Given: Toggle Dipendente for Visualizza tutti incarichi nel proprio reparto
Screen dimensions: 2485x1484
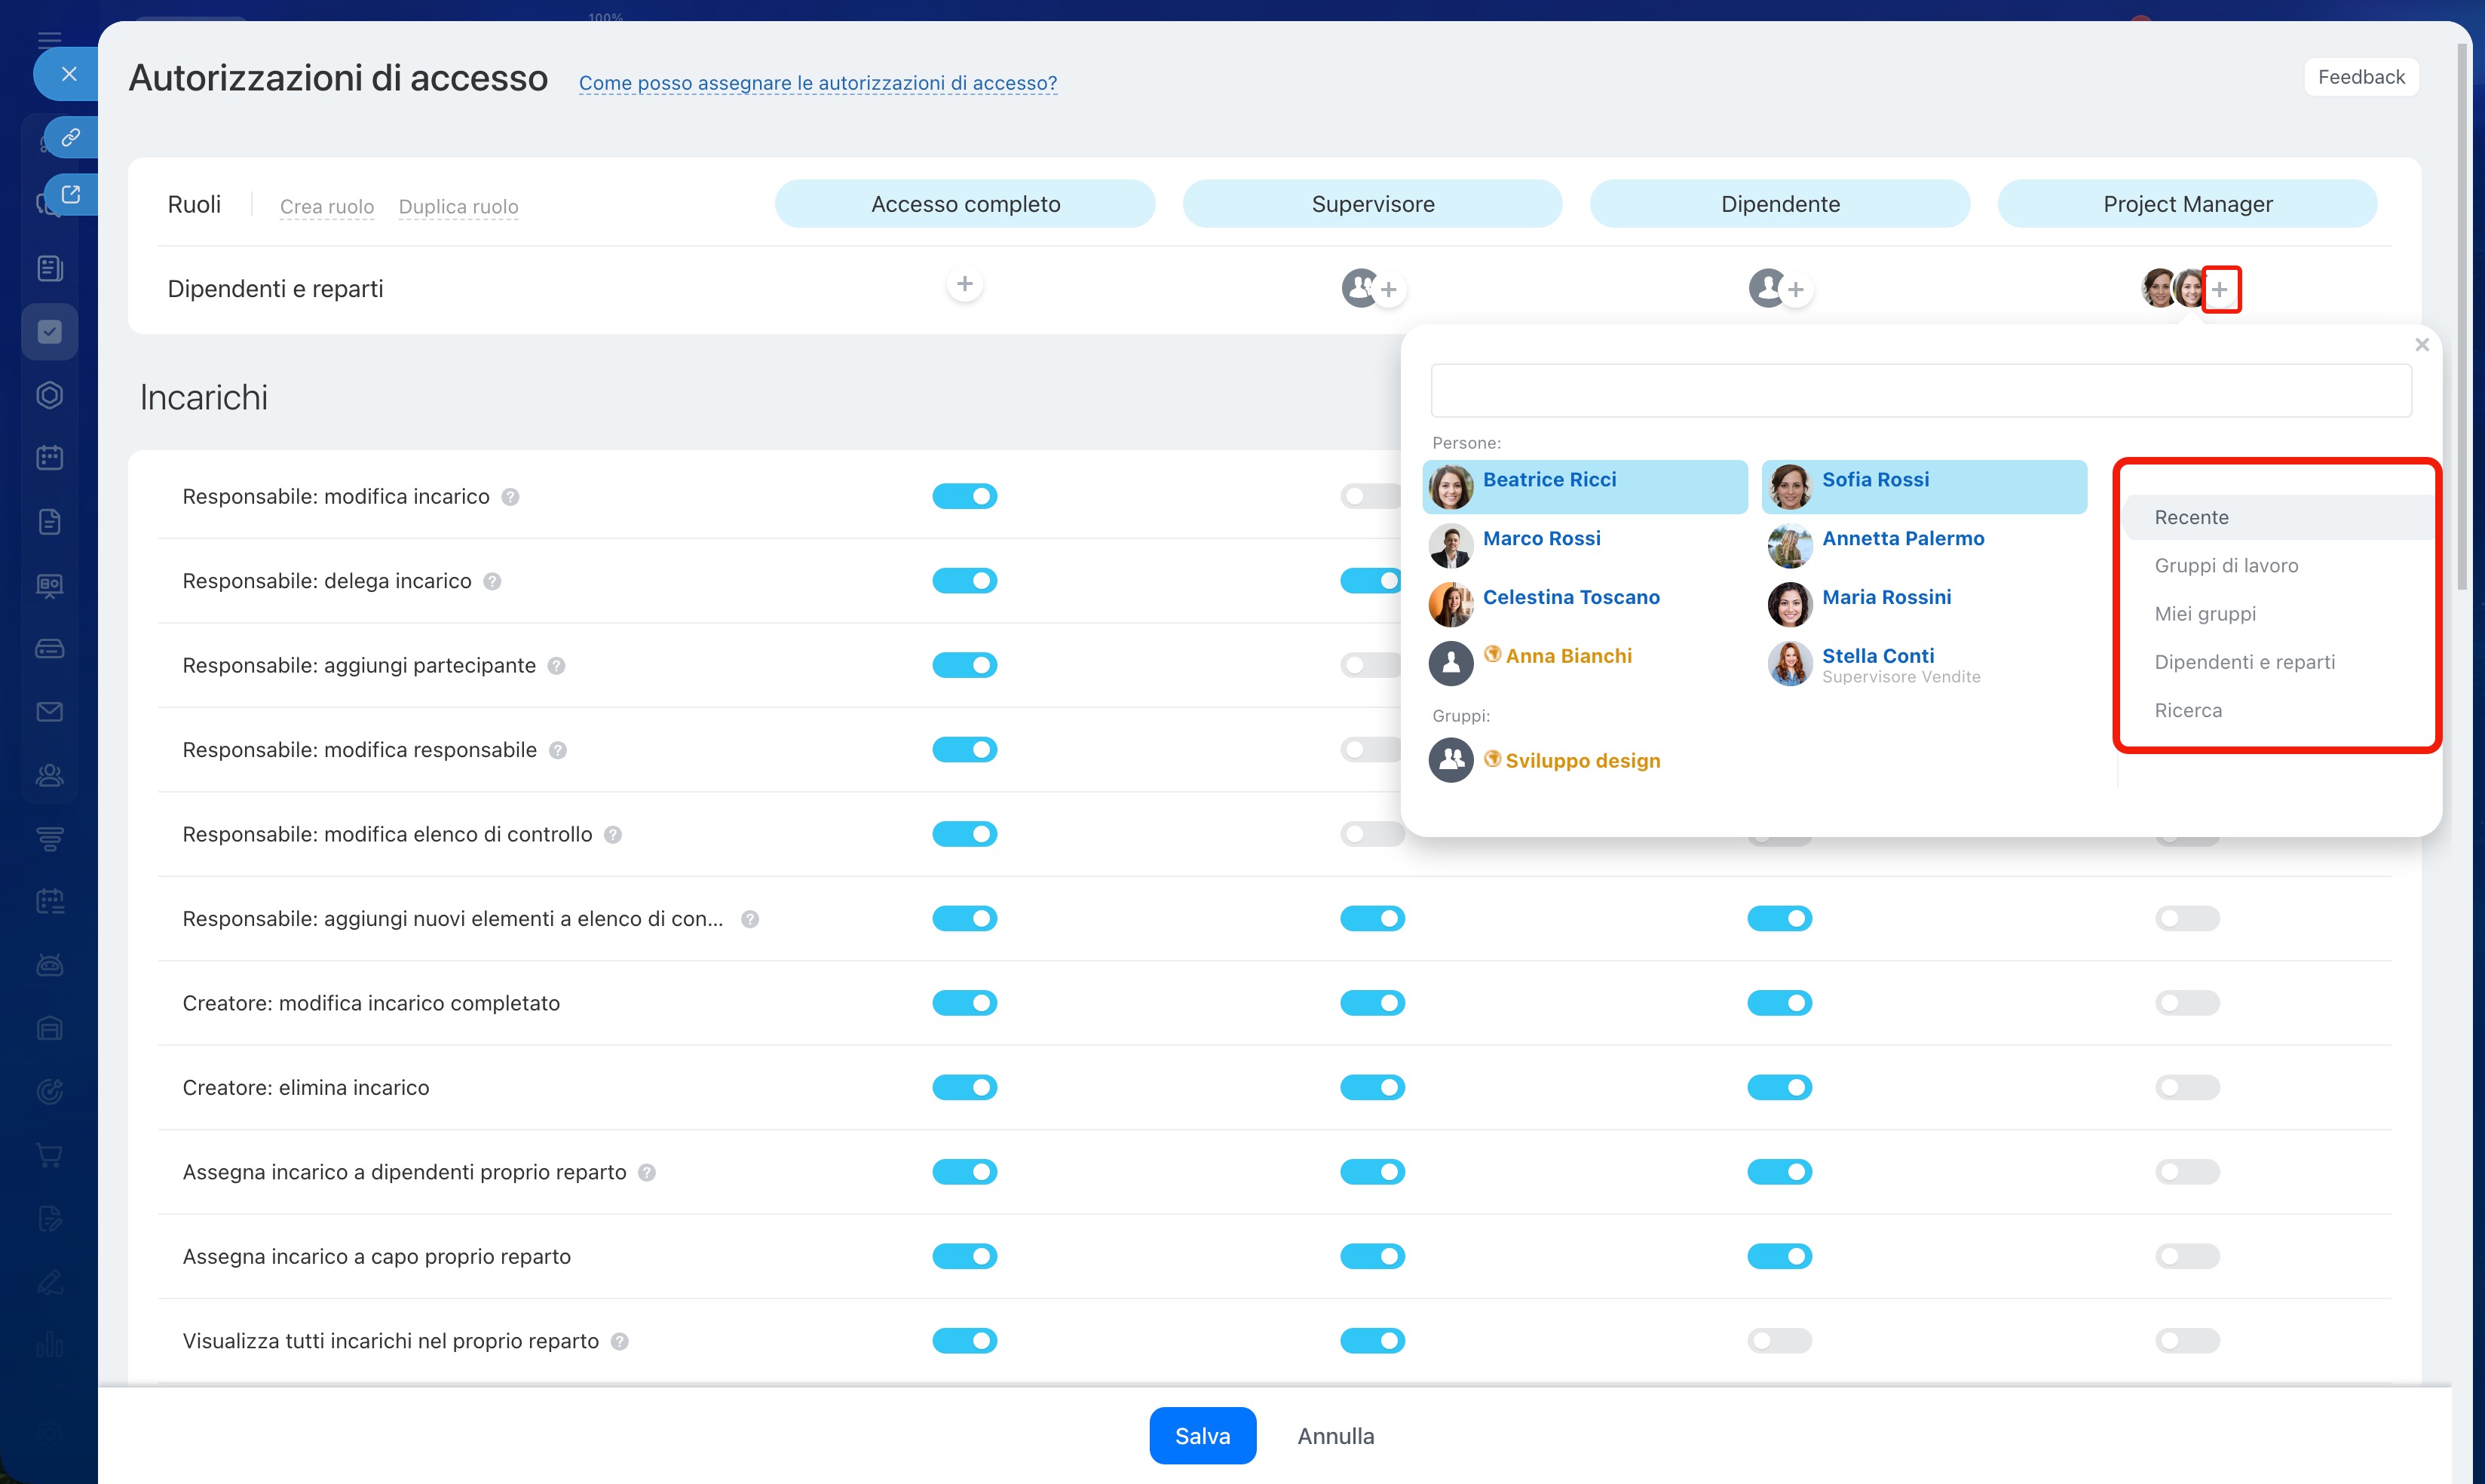Looking at the screenshot, I should 1779,1341.
